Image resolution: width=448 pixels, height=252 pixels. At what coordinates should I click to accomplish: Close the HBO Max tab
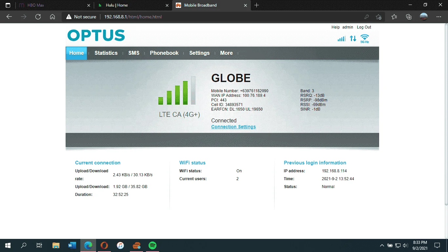click(89, 5)
